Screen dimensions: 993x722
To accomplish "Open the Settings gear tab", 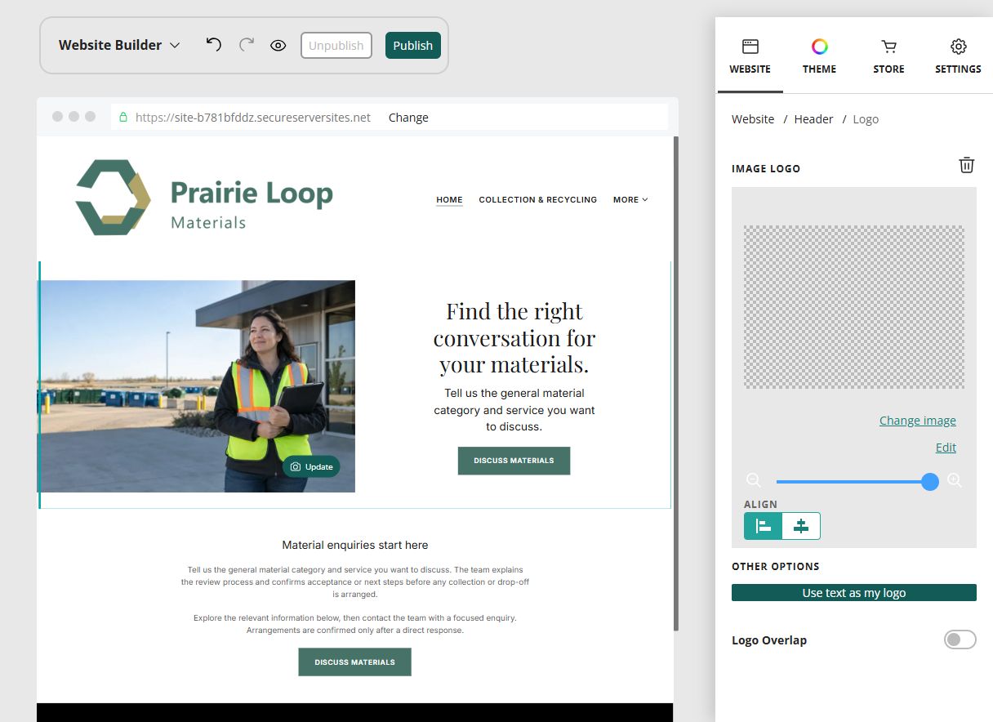I will pyautogui.click(x=958, y=56).
